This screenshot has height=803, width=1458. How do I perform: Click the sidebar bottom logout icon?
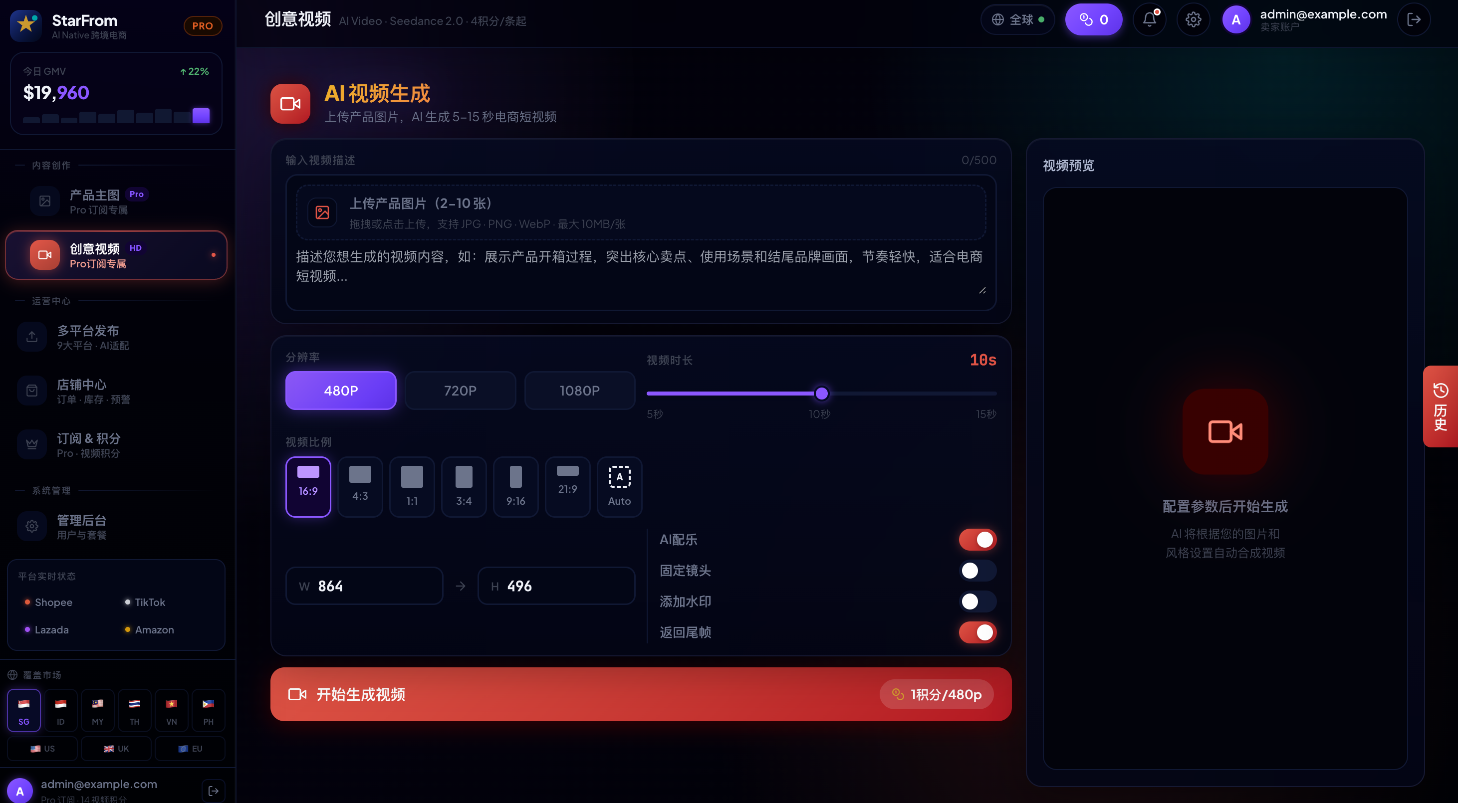[214, 791]
